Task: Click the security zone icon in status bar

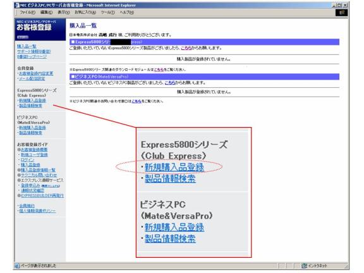Action: 305,266
